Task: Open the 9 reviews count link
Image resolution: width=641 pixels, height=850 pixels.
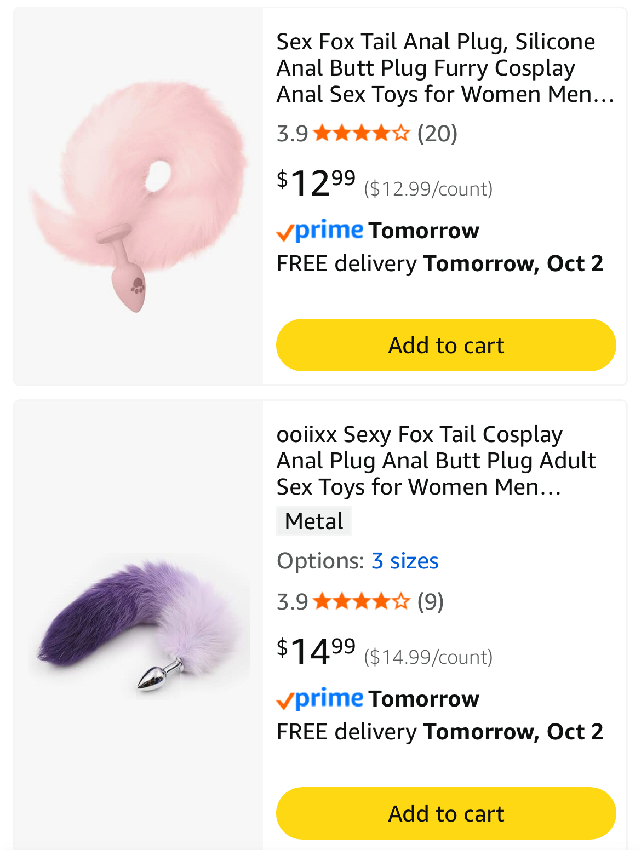Action: (x=431, y=601)
